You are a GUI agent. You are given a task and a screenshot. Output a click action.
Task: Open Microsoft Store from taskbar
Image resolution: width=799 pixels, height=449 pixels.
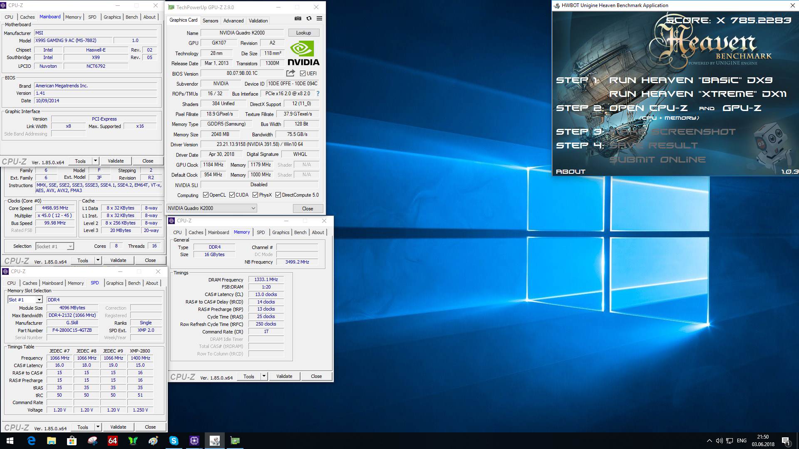click(72, 441)
